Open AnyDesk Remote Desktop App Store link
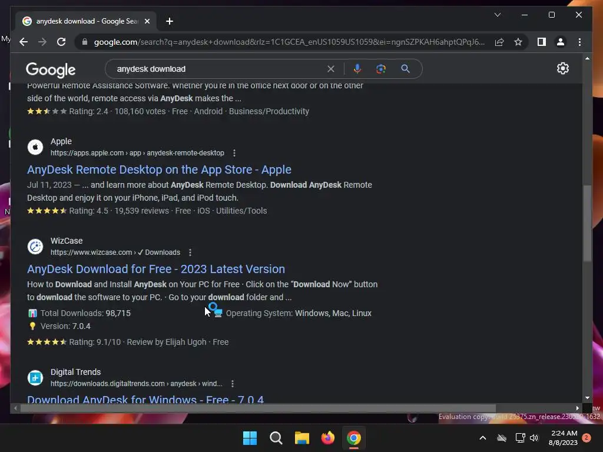Viewport: 603px width, 452px height. click(159, 169)
